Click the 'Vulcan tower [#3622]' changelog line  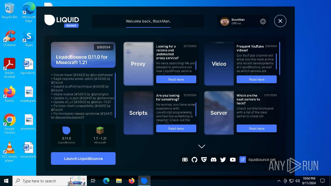[x=82, y=75]
